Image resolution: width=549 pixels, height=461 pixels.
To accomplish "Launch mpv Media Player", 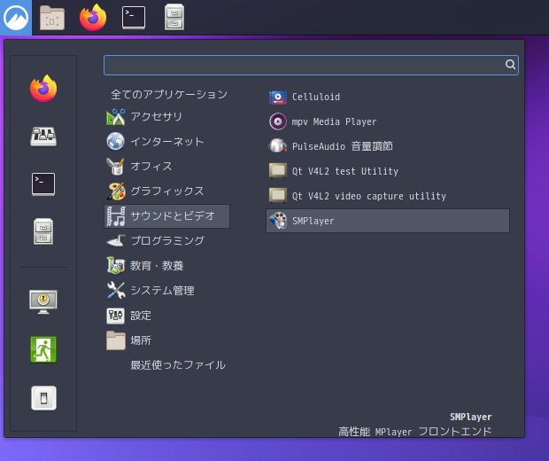I will click(x=388, y=121).
